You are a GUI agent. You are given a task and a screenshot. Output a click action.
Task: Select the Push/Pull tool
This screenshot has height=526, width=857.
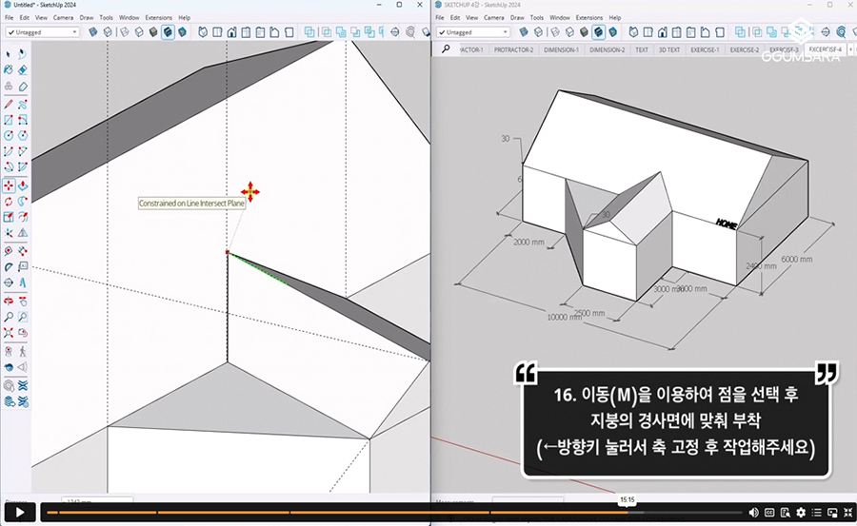pos(22,185)
